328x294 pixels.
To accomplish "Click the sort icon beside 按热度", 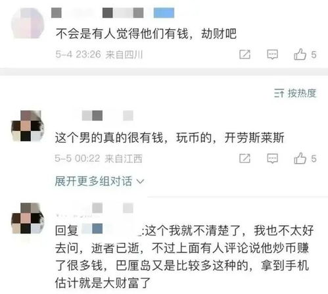I will [x=279, y=93].
